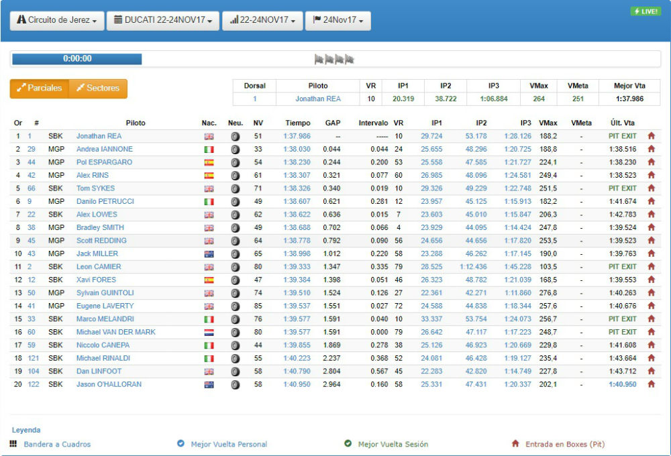Click the Tiempo column header

coord(298,123)
